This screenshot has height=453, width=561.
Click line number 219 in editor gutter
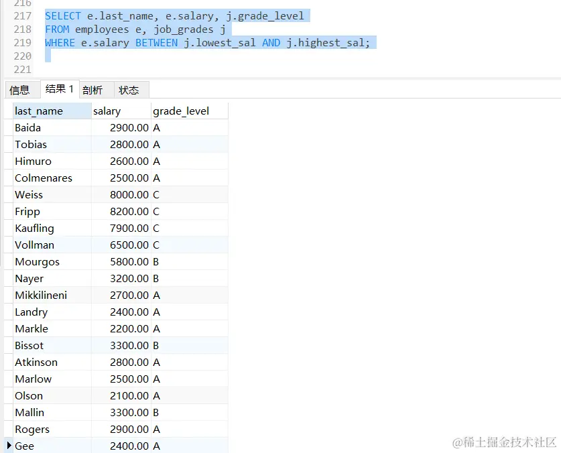click(23, 43)
